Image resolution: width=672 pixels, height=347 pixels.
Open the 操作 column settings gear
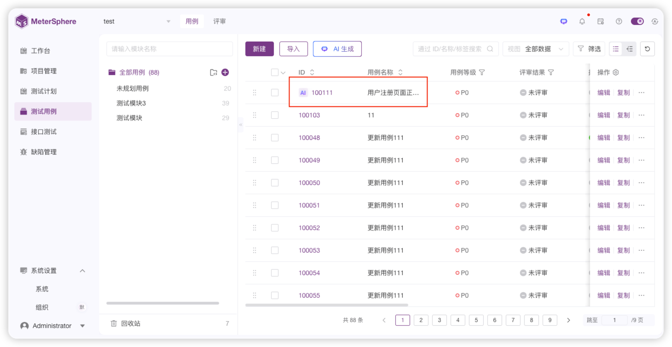point(616,72)
